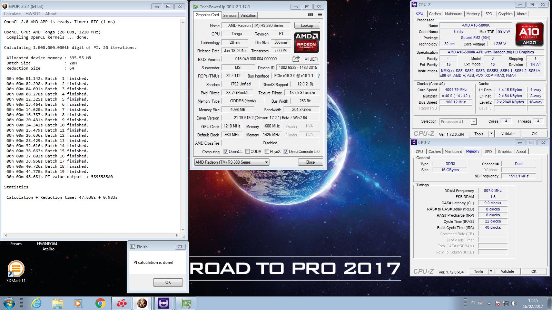Open Mainboard tab in upper CPU-Z window
The image size is (552, 310).
click(x=454, y=14)
